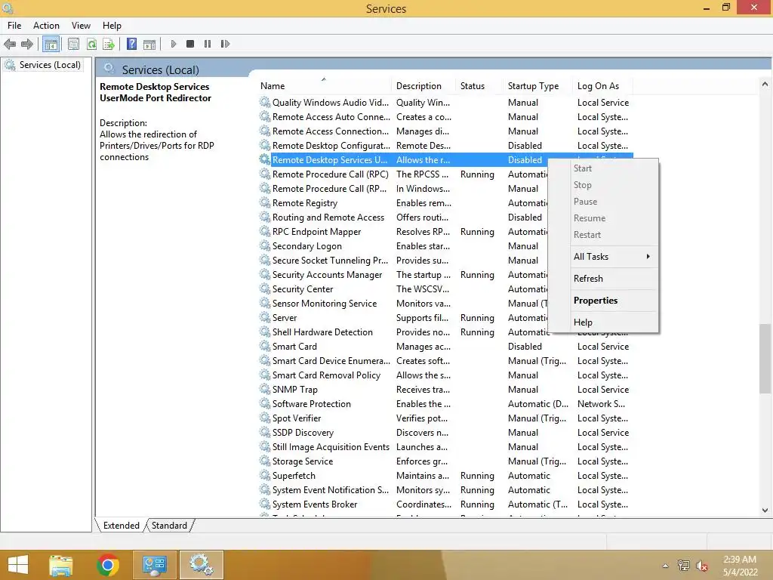This screenshot has width=773, height=580.
Task: Open the Windows Start button
Action: pos(18,565)
